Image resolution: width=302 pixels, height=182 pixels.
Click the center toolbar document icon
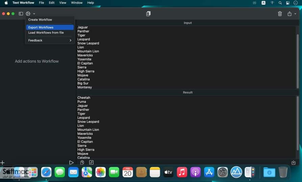(148, 13)
